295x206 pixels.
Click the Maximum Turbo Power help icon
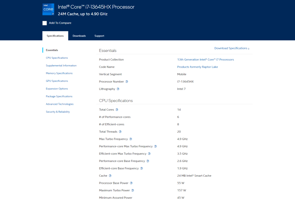click(x=132, y=191)
